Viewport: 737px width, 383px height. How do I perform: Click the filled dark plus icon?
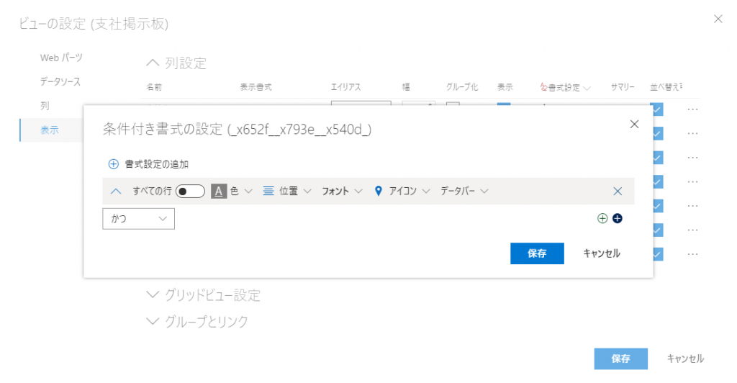point(617,219)
